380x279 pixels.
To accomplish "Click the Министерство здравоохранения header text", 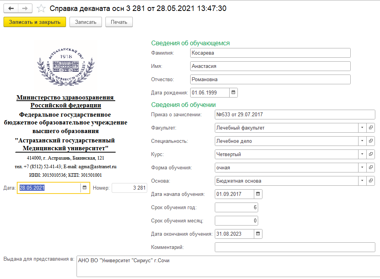I will (66, 101).
